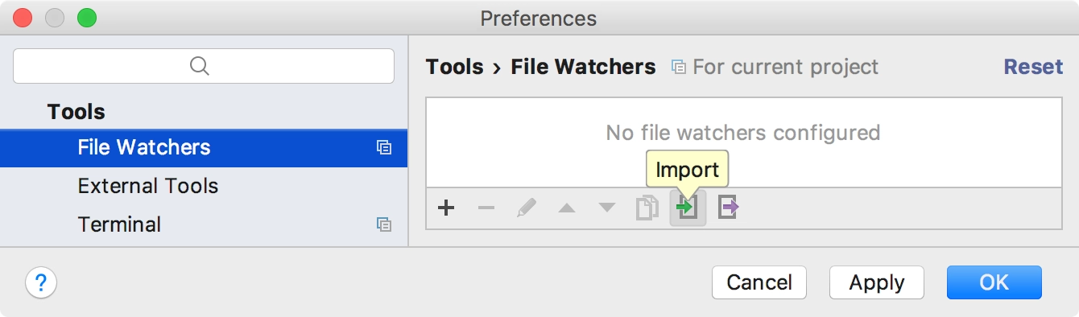1079x317 pixels.
Task: Click the project-level icon beside Terminal
Action: 384,224
